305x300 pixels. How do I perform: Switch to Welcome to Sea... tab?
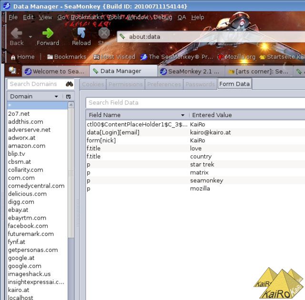coord(56,71)
